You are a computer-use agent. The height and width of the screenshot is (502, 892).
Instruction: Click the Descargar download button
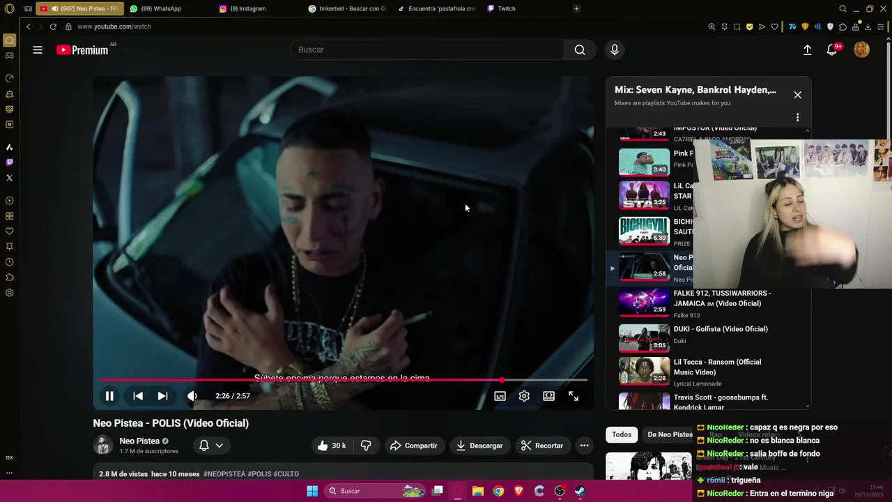(479, 446)
